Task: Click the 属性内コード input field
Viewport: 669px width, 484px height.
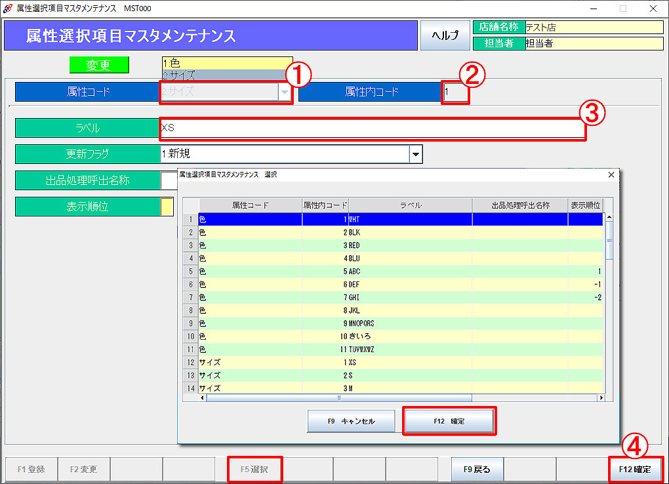Action: click(x=456, y=92)
